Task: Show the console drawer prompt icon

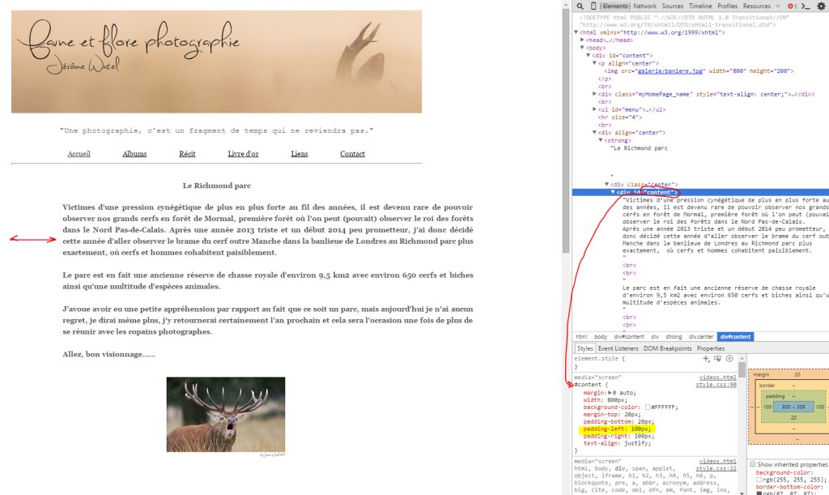Action: point(806,6)
